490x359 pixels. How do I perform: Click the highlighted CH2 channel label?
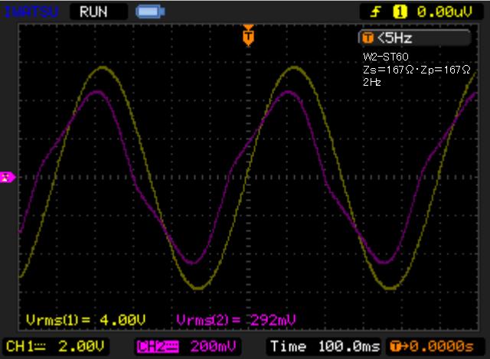[x=158, y=347]
